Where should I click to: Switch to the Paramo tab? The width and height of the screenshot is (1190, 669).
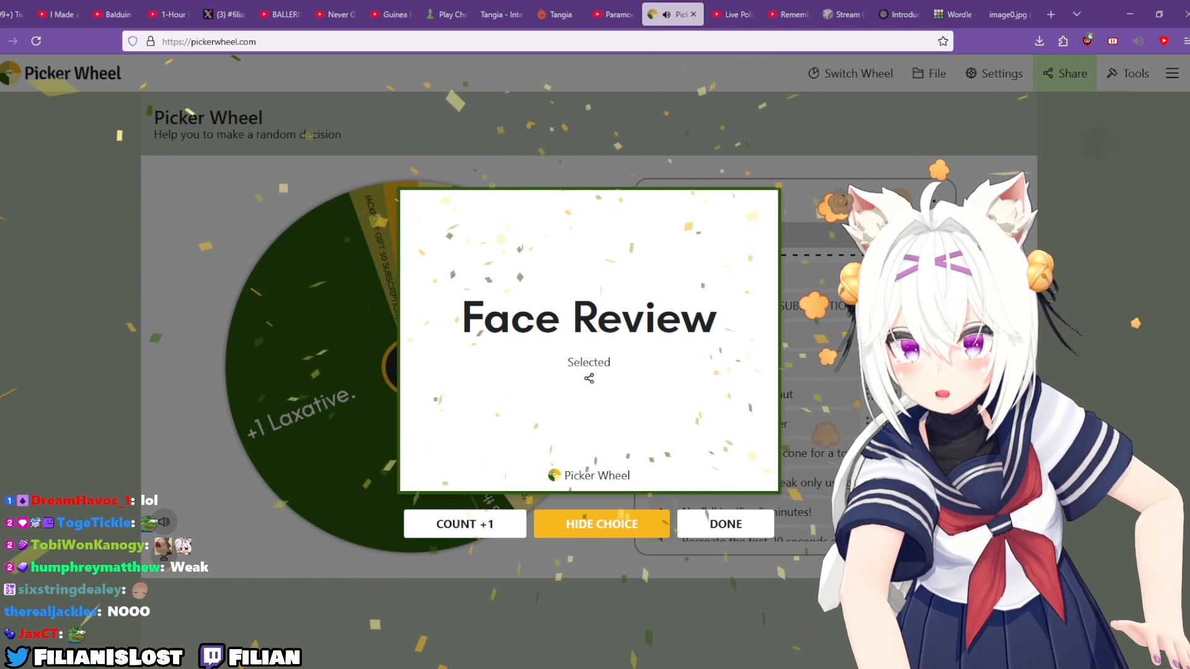point(613,14)
